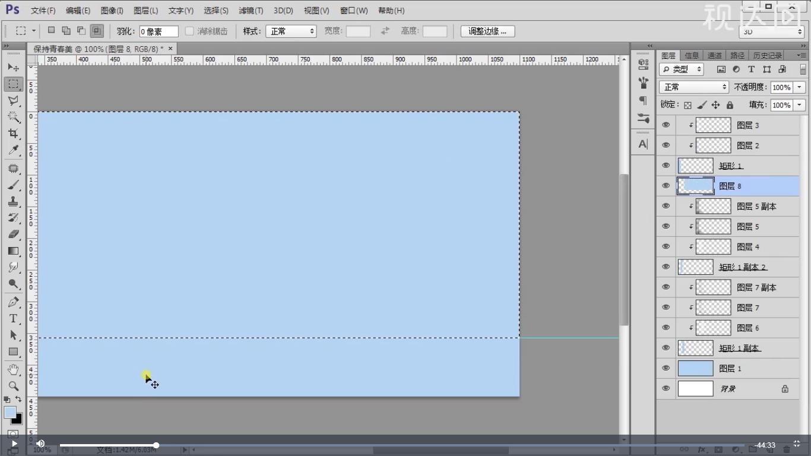The image size is (811, 456).
Task: Click the feather 羽化 input field
Action: pyautogui.click(x=159, y=31)
